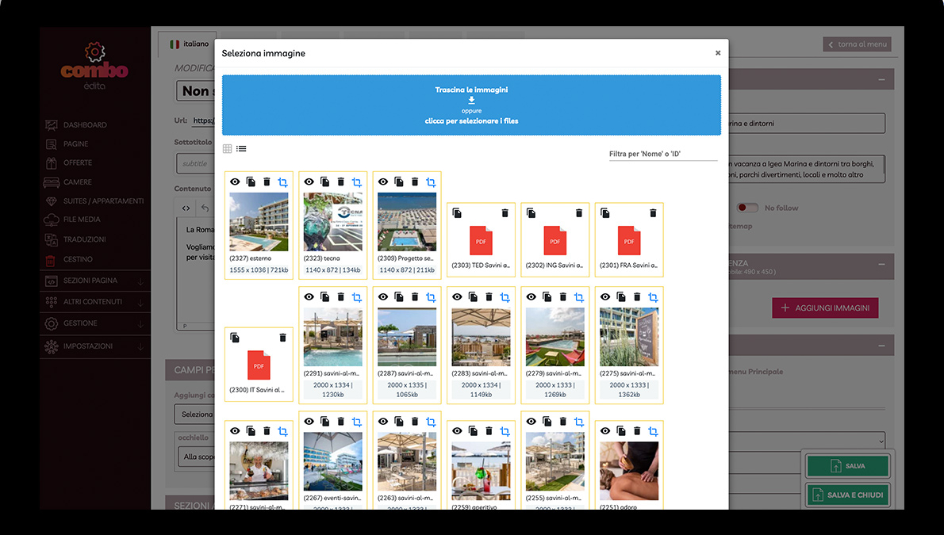Delete the (2300) IT Savini PDF

(283, 338)
